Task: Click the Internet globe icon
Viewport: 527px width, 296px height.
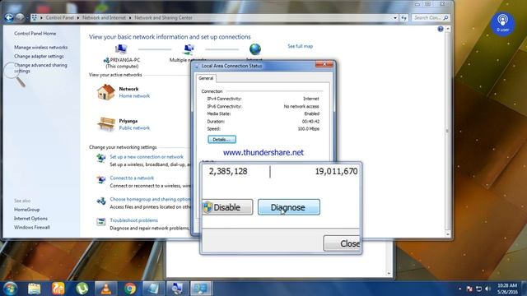Action: click(x=255, y=49)
